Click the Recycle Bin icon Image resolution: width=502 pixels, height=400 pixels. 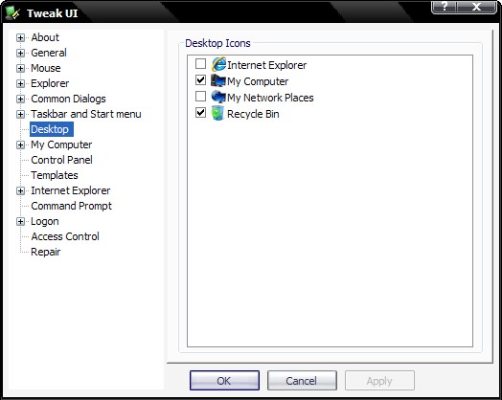click(x=217, y=113)
